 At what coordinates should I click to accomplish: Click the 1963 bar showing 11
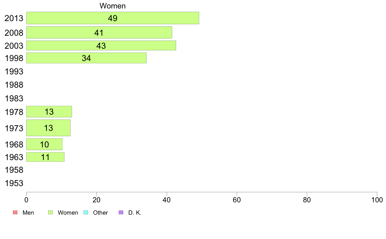(45, 157)
